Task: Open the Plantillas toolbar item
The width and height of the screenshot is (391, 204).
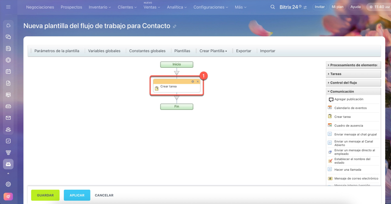Action: [182, 51]
